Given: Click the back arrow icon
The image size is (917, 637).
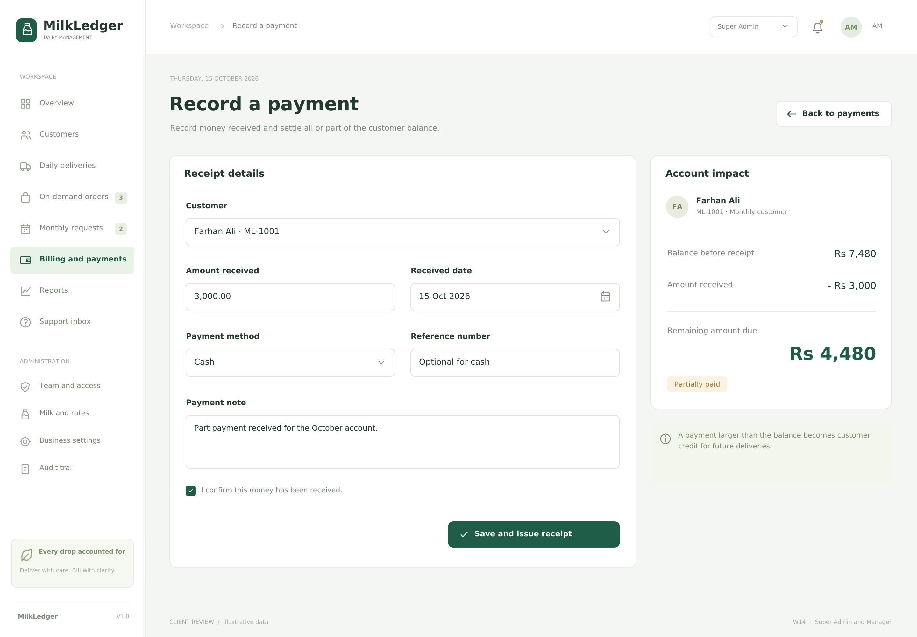Looking at the screenshot, I should (x=791, y=114).
